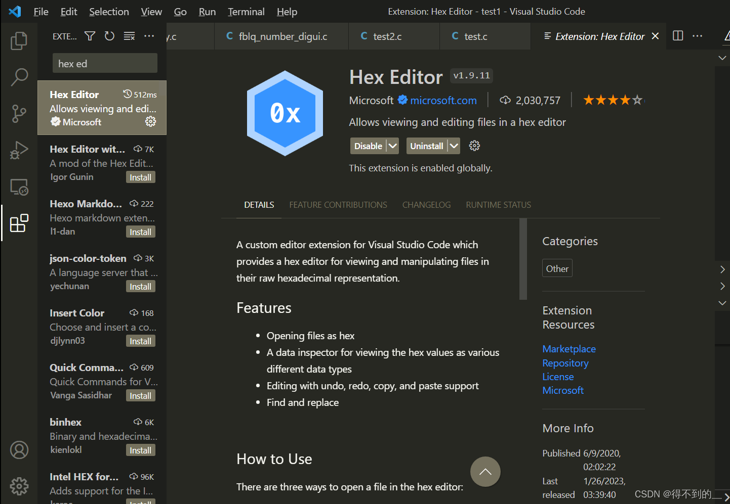Click the scroll-to-top round arrow button
Image resolution: width=730 pixels, height=504 pixels.
[485, 472]
